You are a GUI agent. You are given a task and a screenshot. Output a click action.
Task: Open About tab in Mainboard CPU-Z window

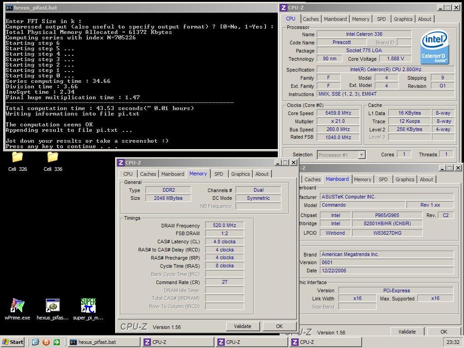click(426, 179)
